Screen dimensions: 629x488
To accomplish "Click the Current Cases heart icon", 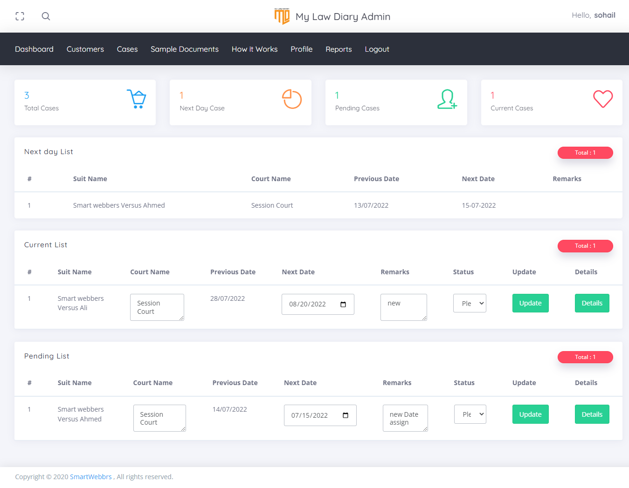I will (x=602, y=99).
